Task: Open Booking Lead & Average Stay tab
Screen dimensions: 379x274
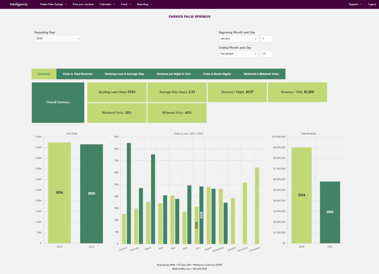Action: click(x=125, y=74)
